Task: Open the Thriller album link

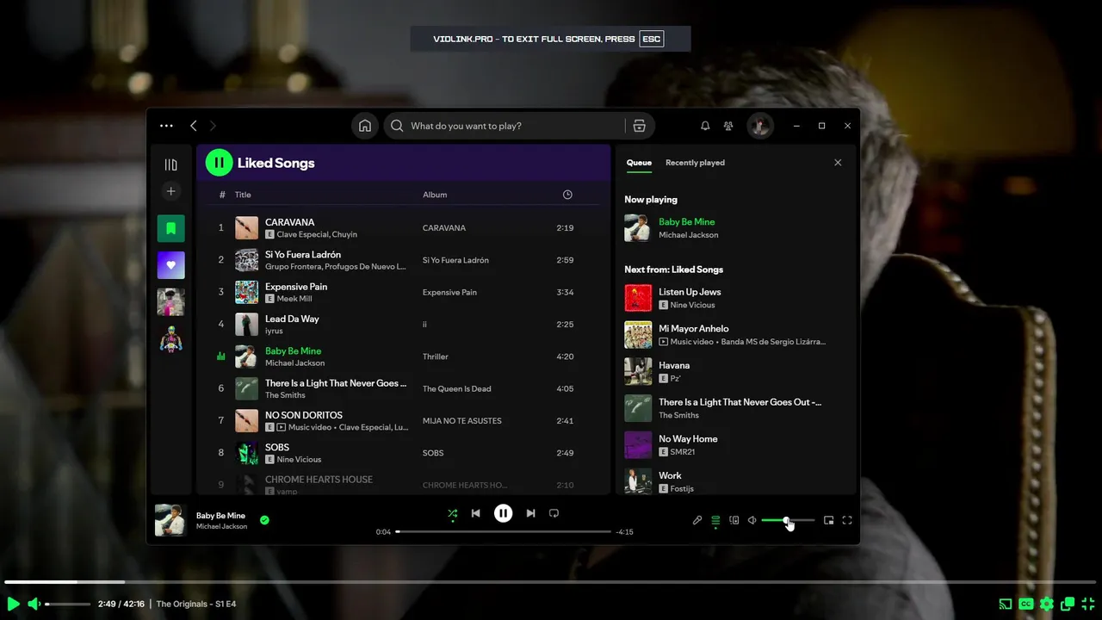Action: (436, 356)
